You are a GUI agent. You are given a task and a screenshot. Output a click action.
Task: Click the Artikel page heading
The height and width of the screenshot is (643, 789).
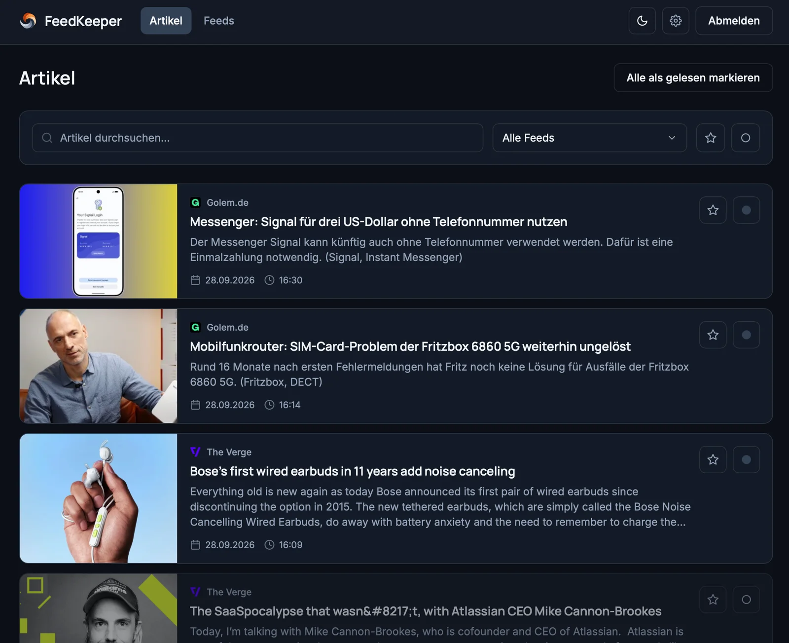tap(47, 78)
